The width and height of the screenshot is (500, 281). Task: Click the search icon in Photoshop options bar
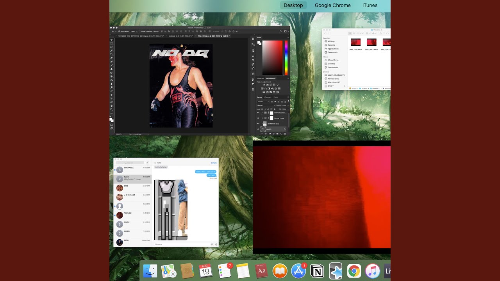280,31
